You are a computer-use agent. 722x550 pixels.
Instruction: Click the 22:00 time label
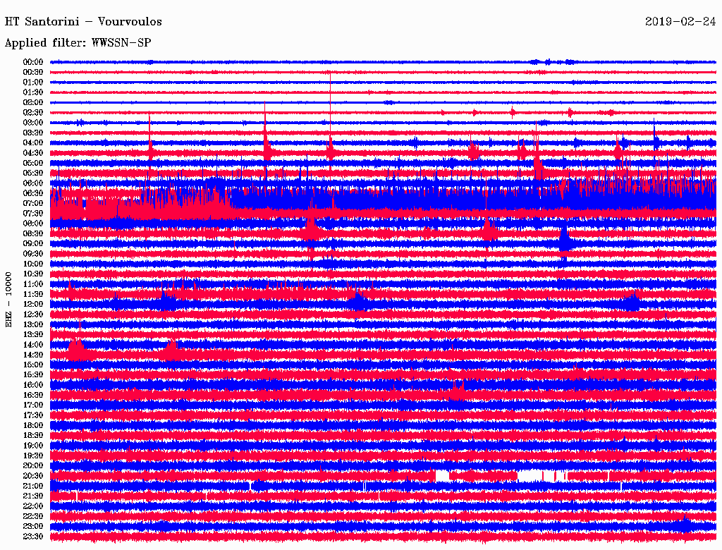(32, 506)
